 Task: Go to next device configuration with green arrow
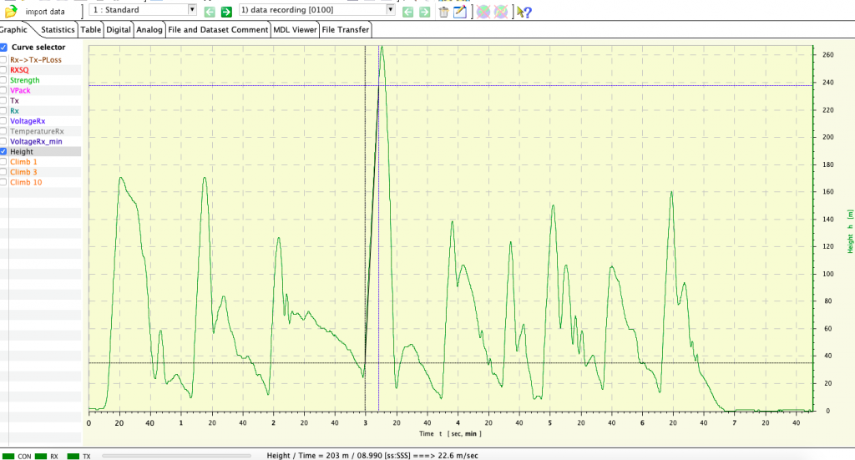(x=225, y=11)
